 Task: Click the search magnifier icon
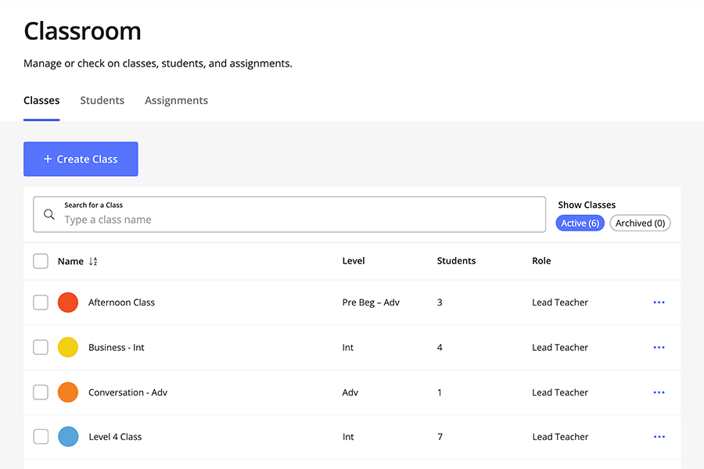49,214
